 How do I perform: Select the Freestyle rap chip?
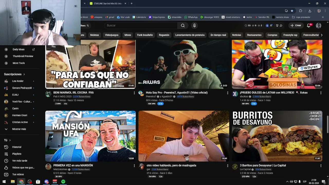(290, 35)
